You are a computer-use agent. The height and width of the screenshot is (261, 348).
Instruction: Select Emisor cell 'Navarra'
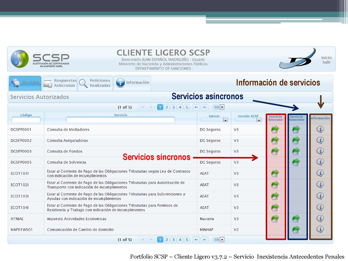[207, 219]
